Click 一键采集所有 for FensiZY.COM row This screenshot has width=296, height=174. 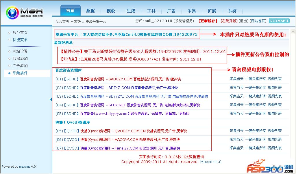click(256, 148)
